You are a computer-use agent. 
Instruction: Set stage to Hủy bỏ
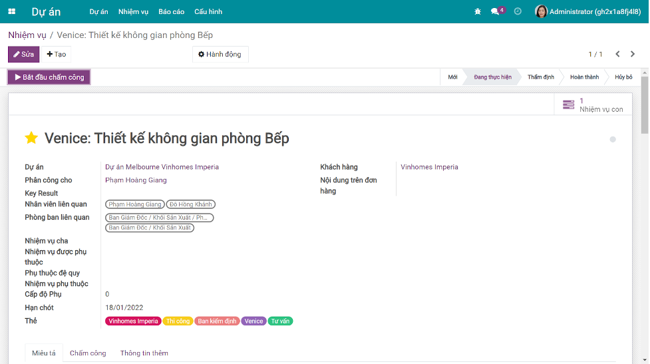pos(623,77)
